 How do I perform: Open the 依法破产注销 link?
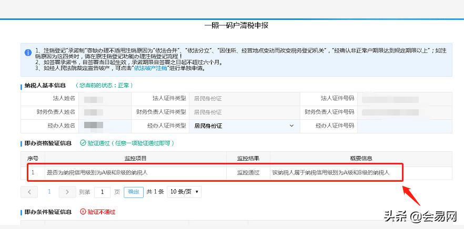(x=150, y=68)
